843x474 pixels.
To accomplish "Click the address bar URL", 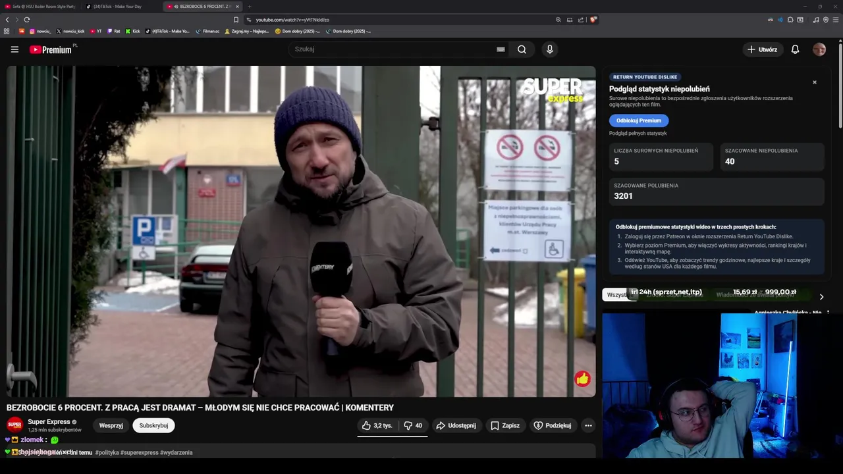I will coord(292,20).
